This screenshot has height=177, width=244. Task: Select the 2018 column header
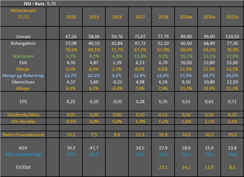(x=163, y=17)
